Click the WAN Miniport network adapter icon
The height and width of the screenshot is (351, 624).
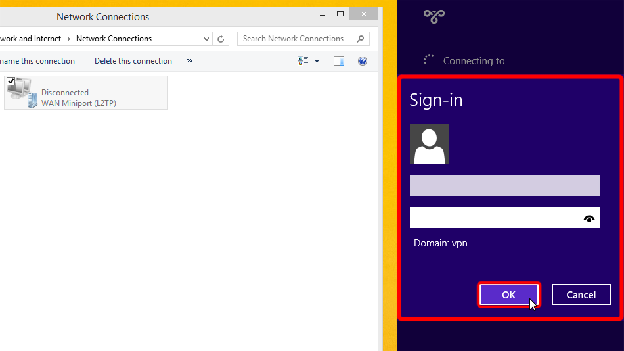tap(22, 93)
